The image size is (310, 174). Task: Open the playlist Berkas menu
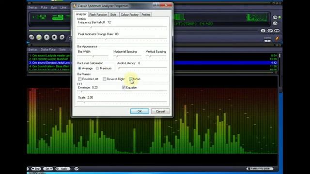coord(32,49)
